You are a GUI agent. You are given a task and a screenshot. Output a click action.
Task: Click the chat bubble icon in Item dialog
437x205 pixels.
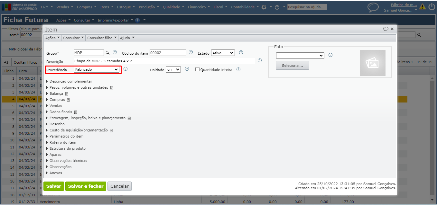(x=386, y=29)
